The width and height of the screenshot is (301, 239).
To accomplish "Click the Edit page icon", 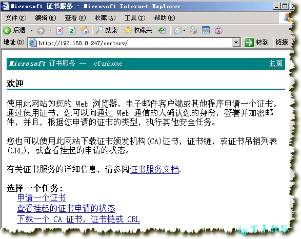I will 206,30.
